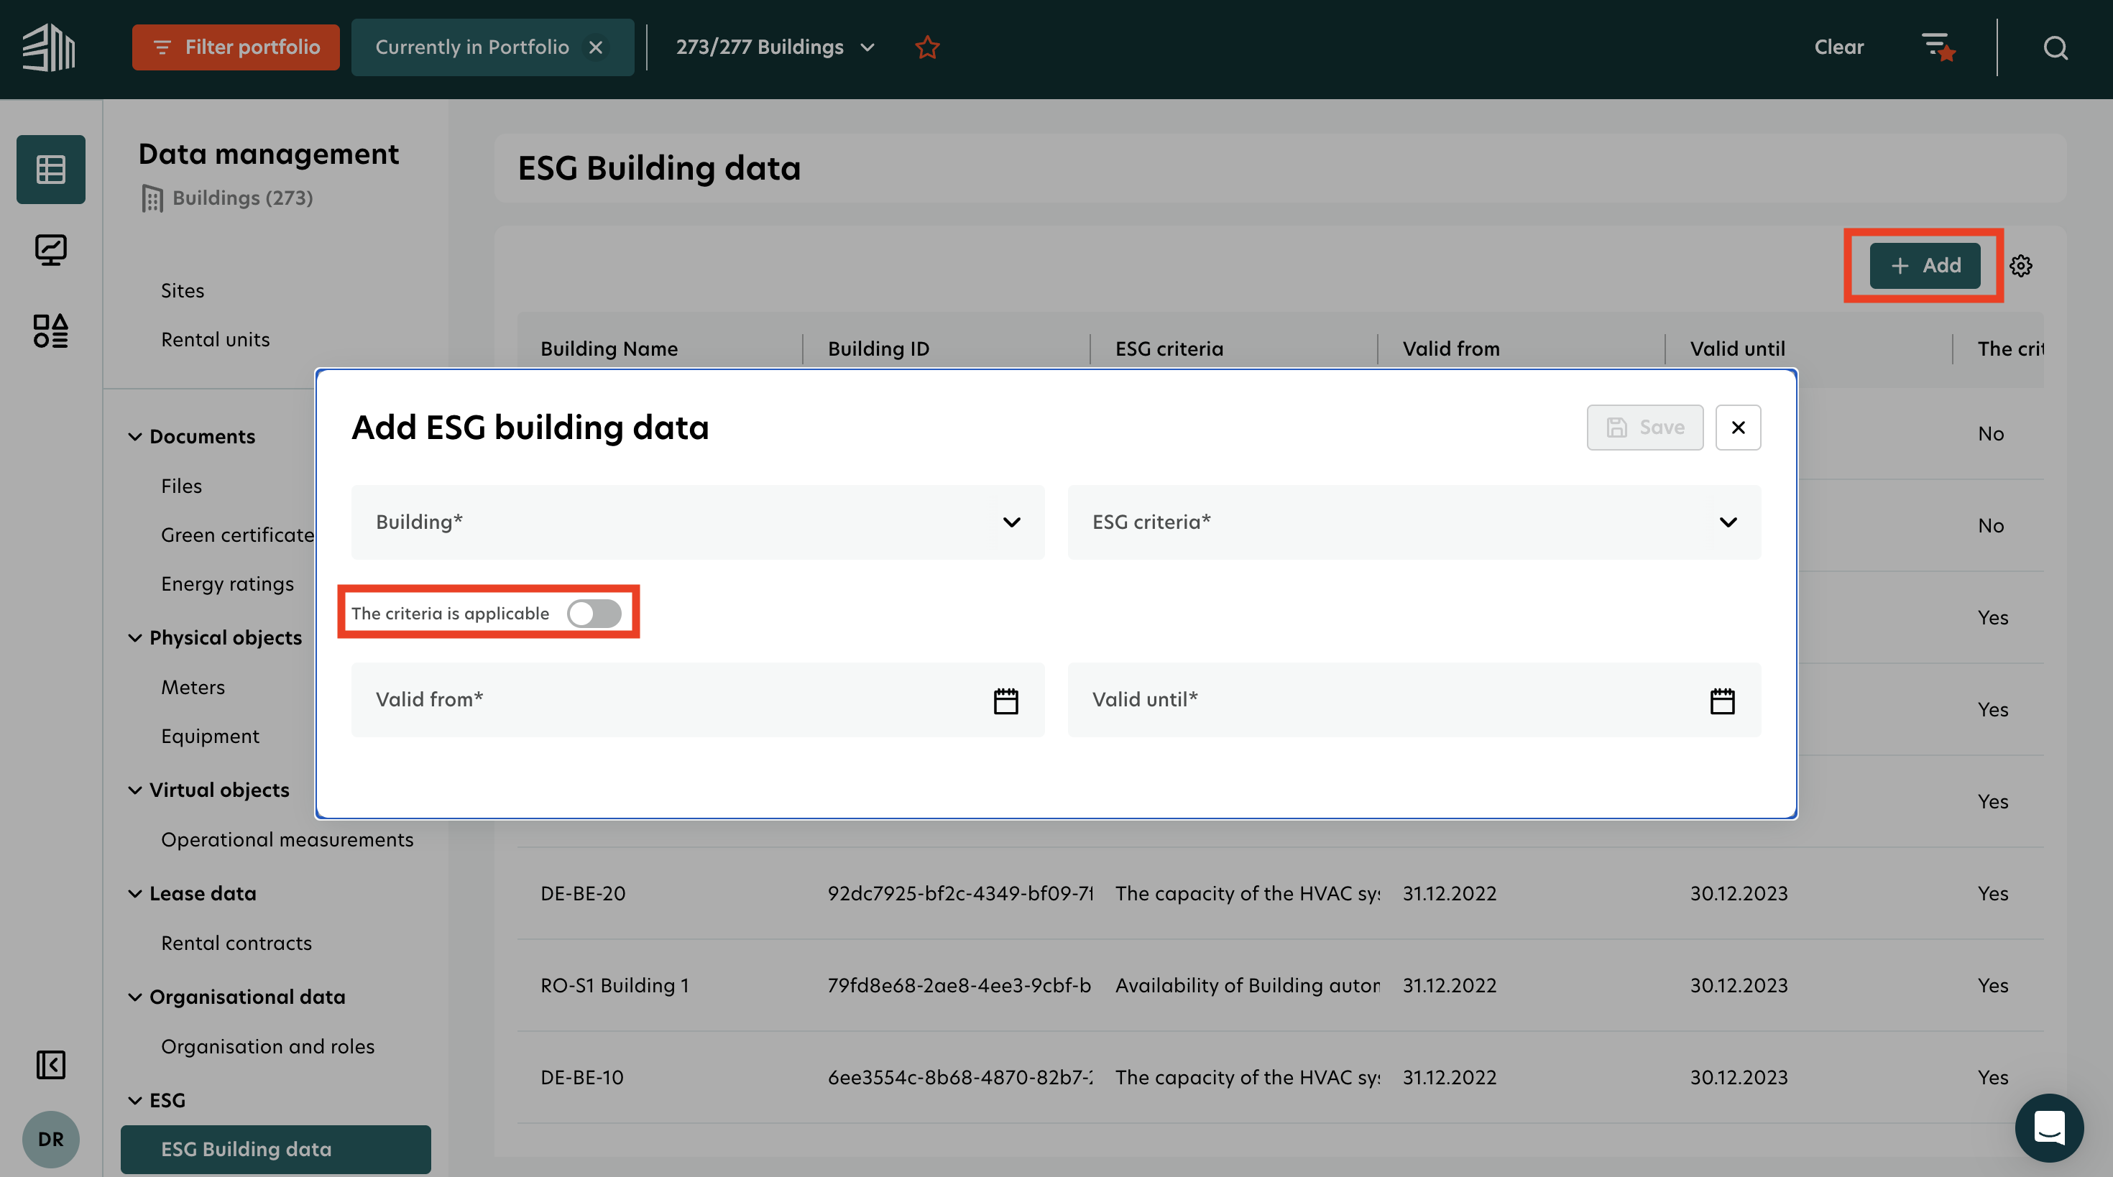Open the saved filters star icon
2113x1177 pixels.
(1938, 47)
